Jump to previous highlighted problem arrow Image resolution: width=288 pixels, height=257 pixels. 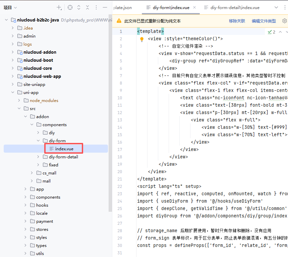pos(280,32)
